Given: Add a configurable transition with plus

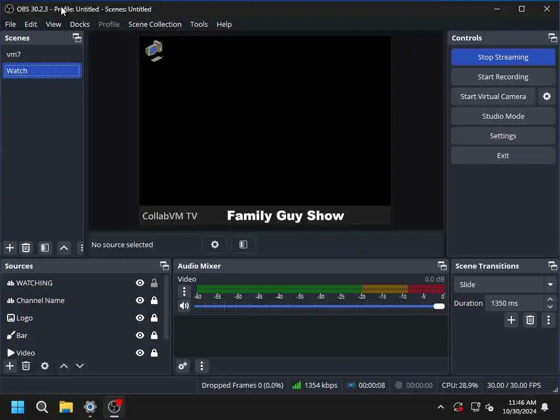Looking at the screenshot, I should tap(511, 319).
